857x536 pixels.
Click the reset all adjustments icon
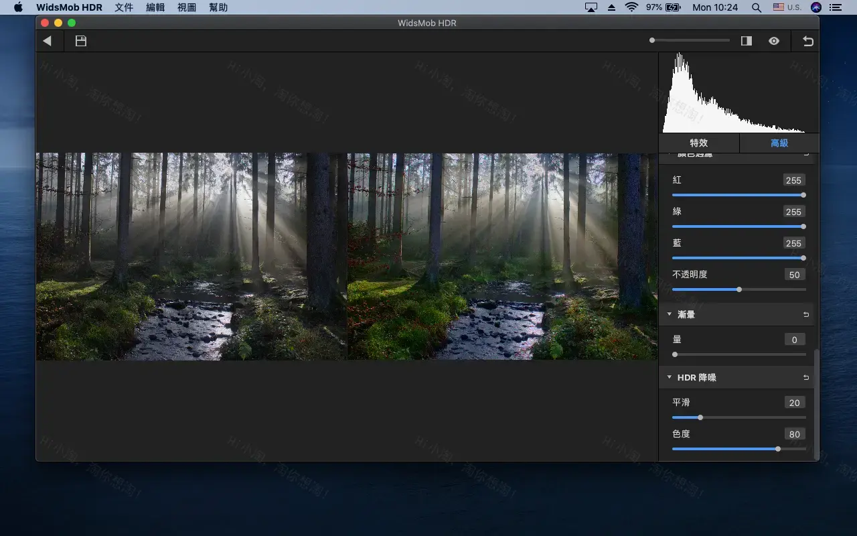coord(807,41)
